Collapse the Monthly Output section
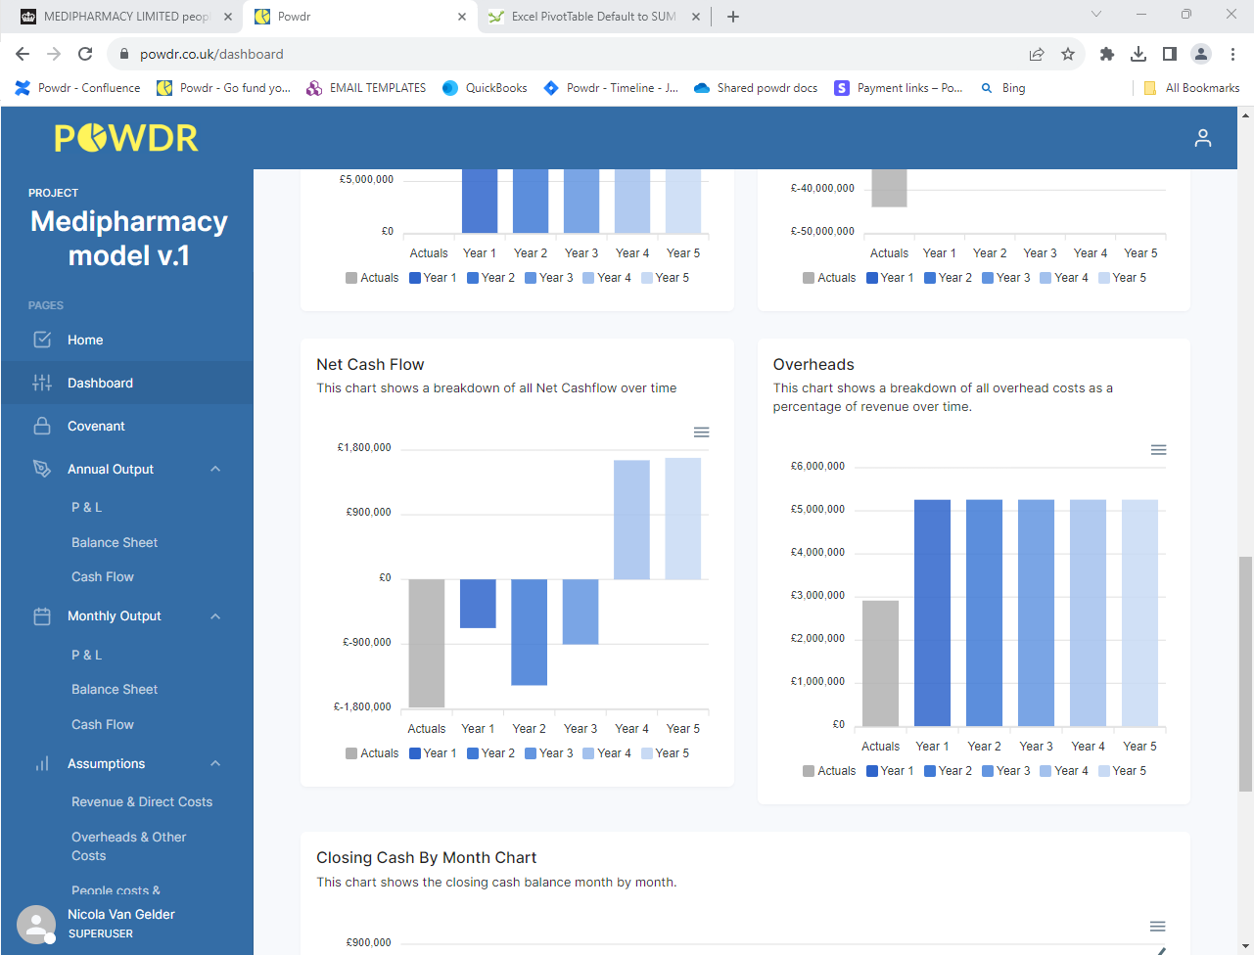The height and width of the screenshot is (955, 1254). pyautogui.click(x=215, y=615)
